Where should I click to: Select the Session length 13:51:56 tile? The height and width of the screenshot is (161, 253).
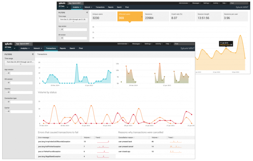[x=209, y=16]
